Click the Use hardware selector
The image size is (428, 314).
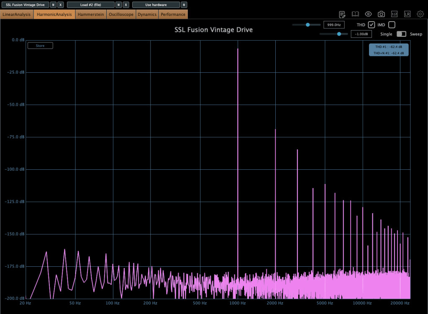click(x=156, y=5)
